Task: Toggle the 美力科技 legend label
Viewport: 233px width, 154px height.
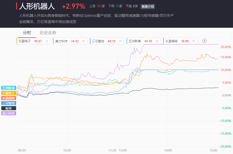Action: (x=9, y=113)
